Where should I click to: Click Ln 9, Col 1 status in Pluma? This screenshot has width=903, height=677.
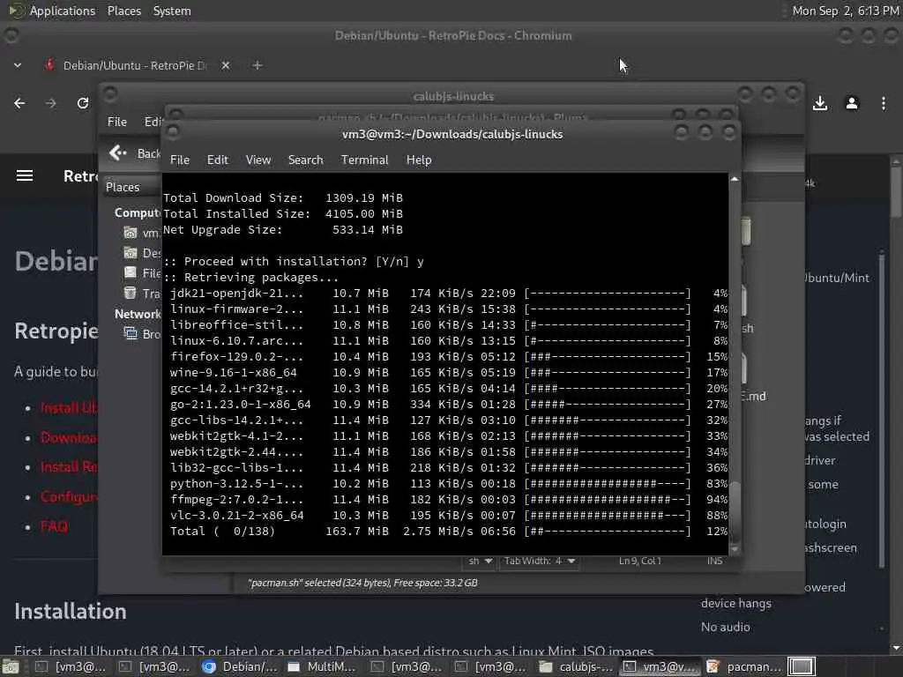(640, 561)
